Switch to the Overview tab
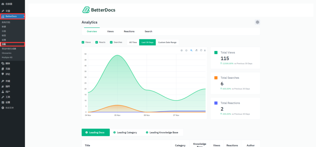 point(92,32)
